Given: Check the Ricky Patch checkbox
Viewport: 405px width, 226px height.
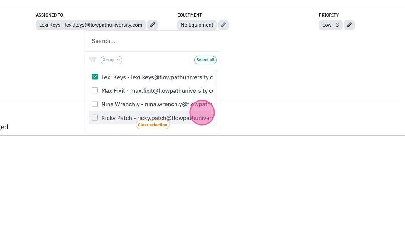Looking at the screenshot, I should tap(95, 118).
